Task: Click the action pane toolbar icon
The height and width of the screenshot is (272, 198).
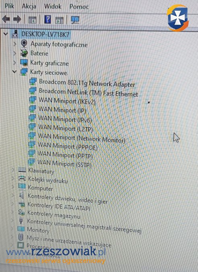Action: (60, 20)
